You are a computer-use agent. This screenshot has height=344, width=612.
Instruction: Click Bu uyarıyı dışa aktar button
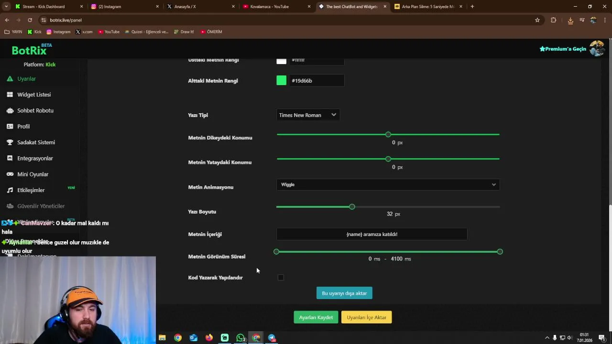(x=344, y=293)
